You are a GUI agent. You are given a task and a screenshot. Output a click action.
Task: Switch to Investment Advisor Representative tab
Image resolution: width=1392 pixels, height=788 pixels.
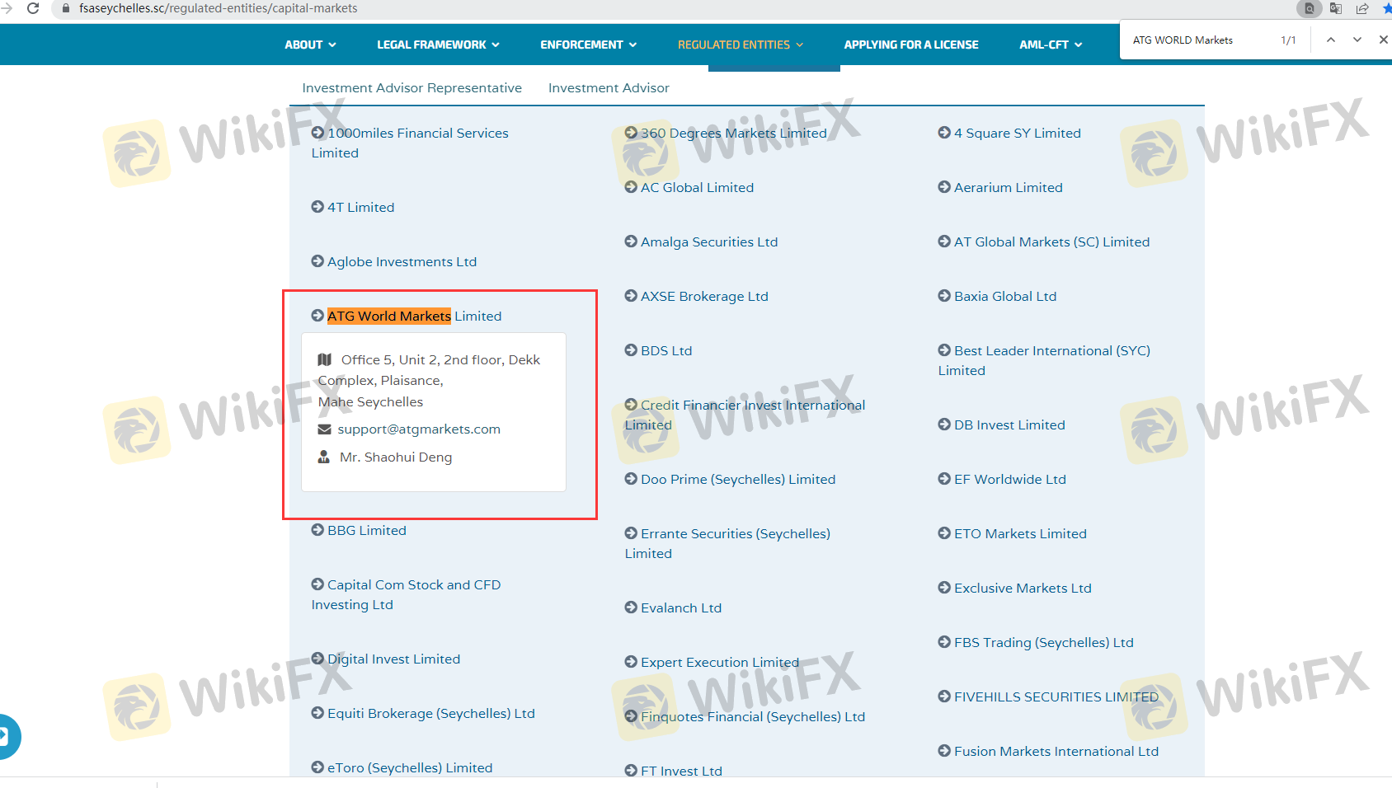click(411, 87)
